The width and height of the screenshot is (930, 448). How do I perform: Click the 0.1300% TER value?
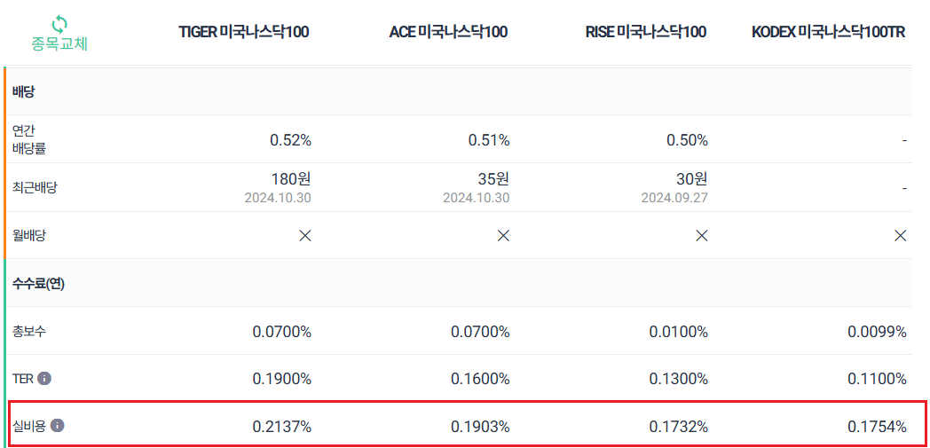679,379
